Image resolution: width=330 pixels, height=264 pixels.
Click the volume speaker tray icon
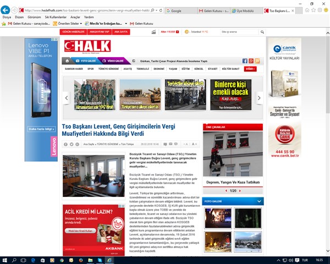(291, 260)
